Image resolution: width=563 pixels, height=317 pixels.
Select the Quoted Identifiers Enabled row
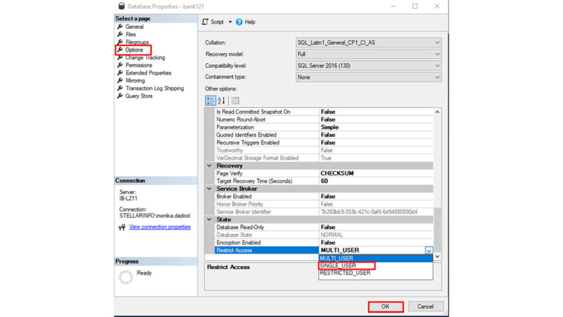pyautogui.click(x=324, y=135)
